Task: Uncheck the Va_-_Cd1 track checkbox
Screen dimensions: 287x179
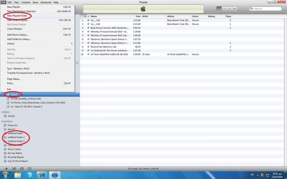Action: click(88, 20)
